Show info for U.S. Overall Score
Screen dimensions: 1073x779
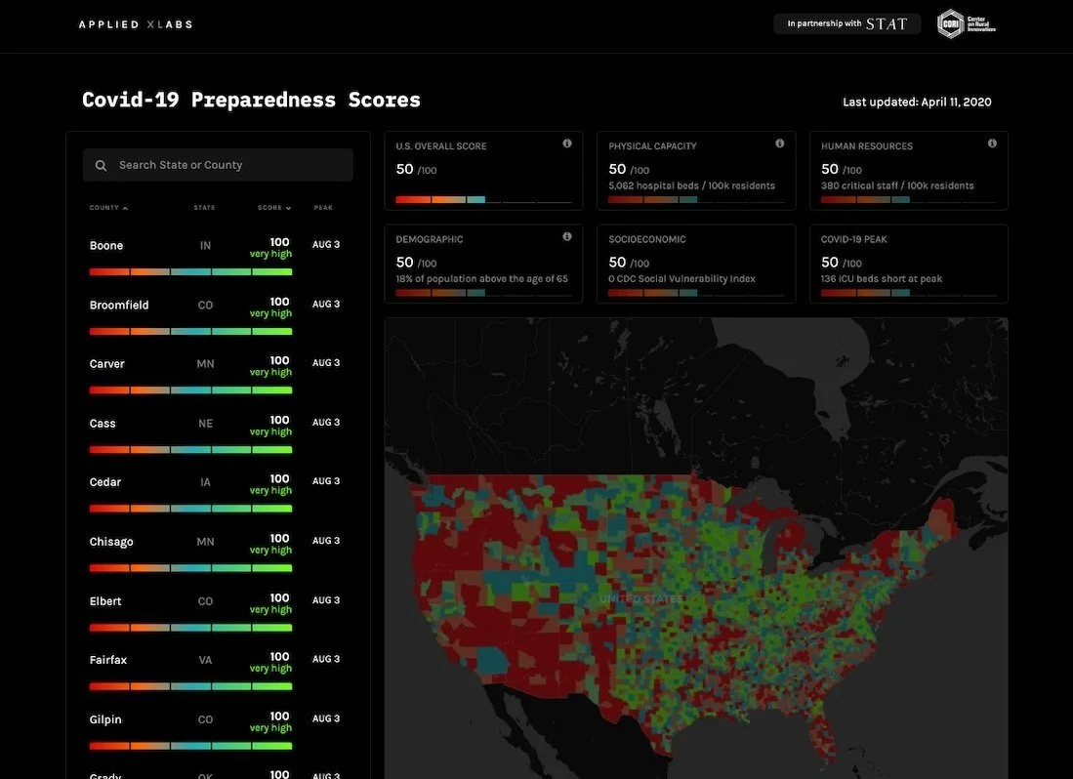pyautogui.click(x=567, y=143)
